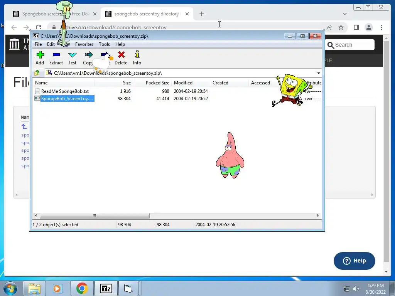
Task: Open Chrome tab search chevron
Action: 345,14
